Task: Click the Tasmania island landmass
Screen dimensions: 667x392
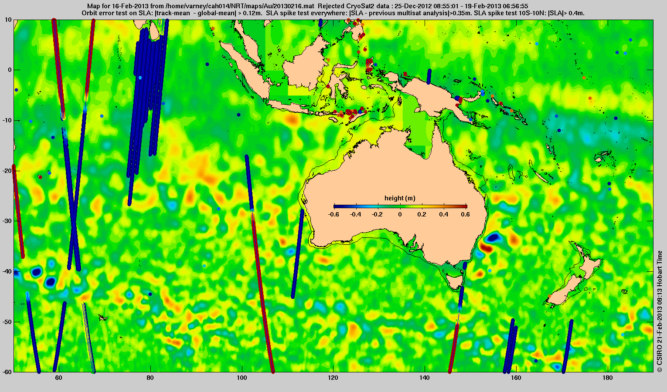Action: pyautogui.click(x=455, y=281)
